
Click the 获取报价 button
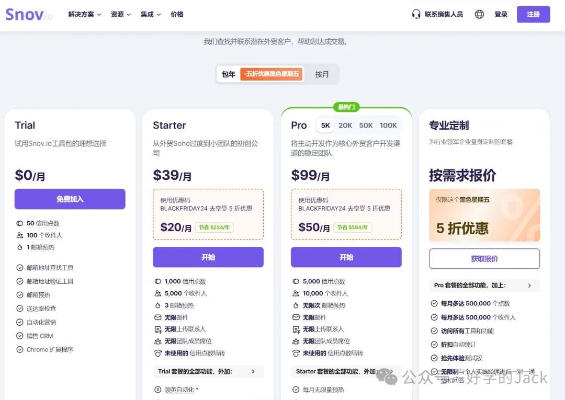[484, 258]
